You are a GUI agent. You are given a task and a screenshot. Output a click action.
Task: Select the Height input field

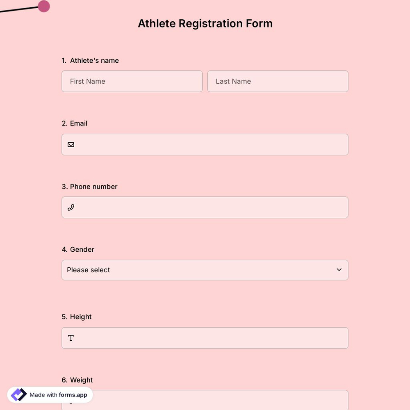[x=205, y=338]
